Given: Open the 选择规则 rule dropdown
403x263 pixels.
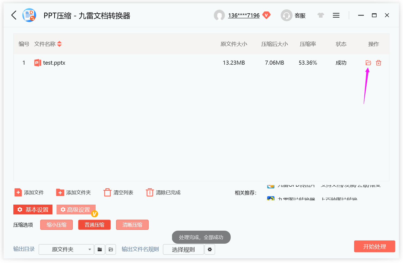Looking at the screenshot, I should [x=183, y=249].
